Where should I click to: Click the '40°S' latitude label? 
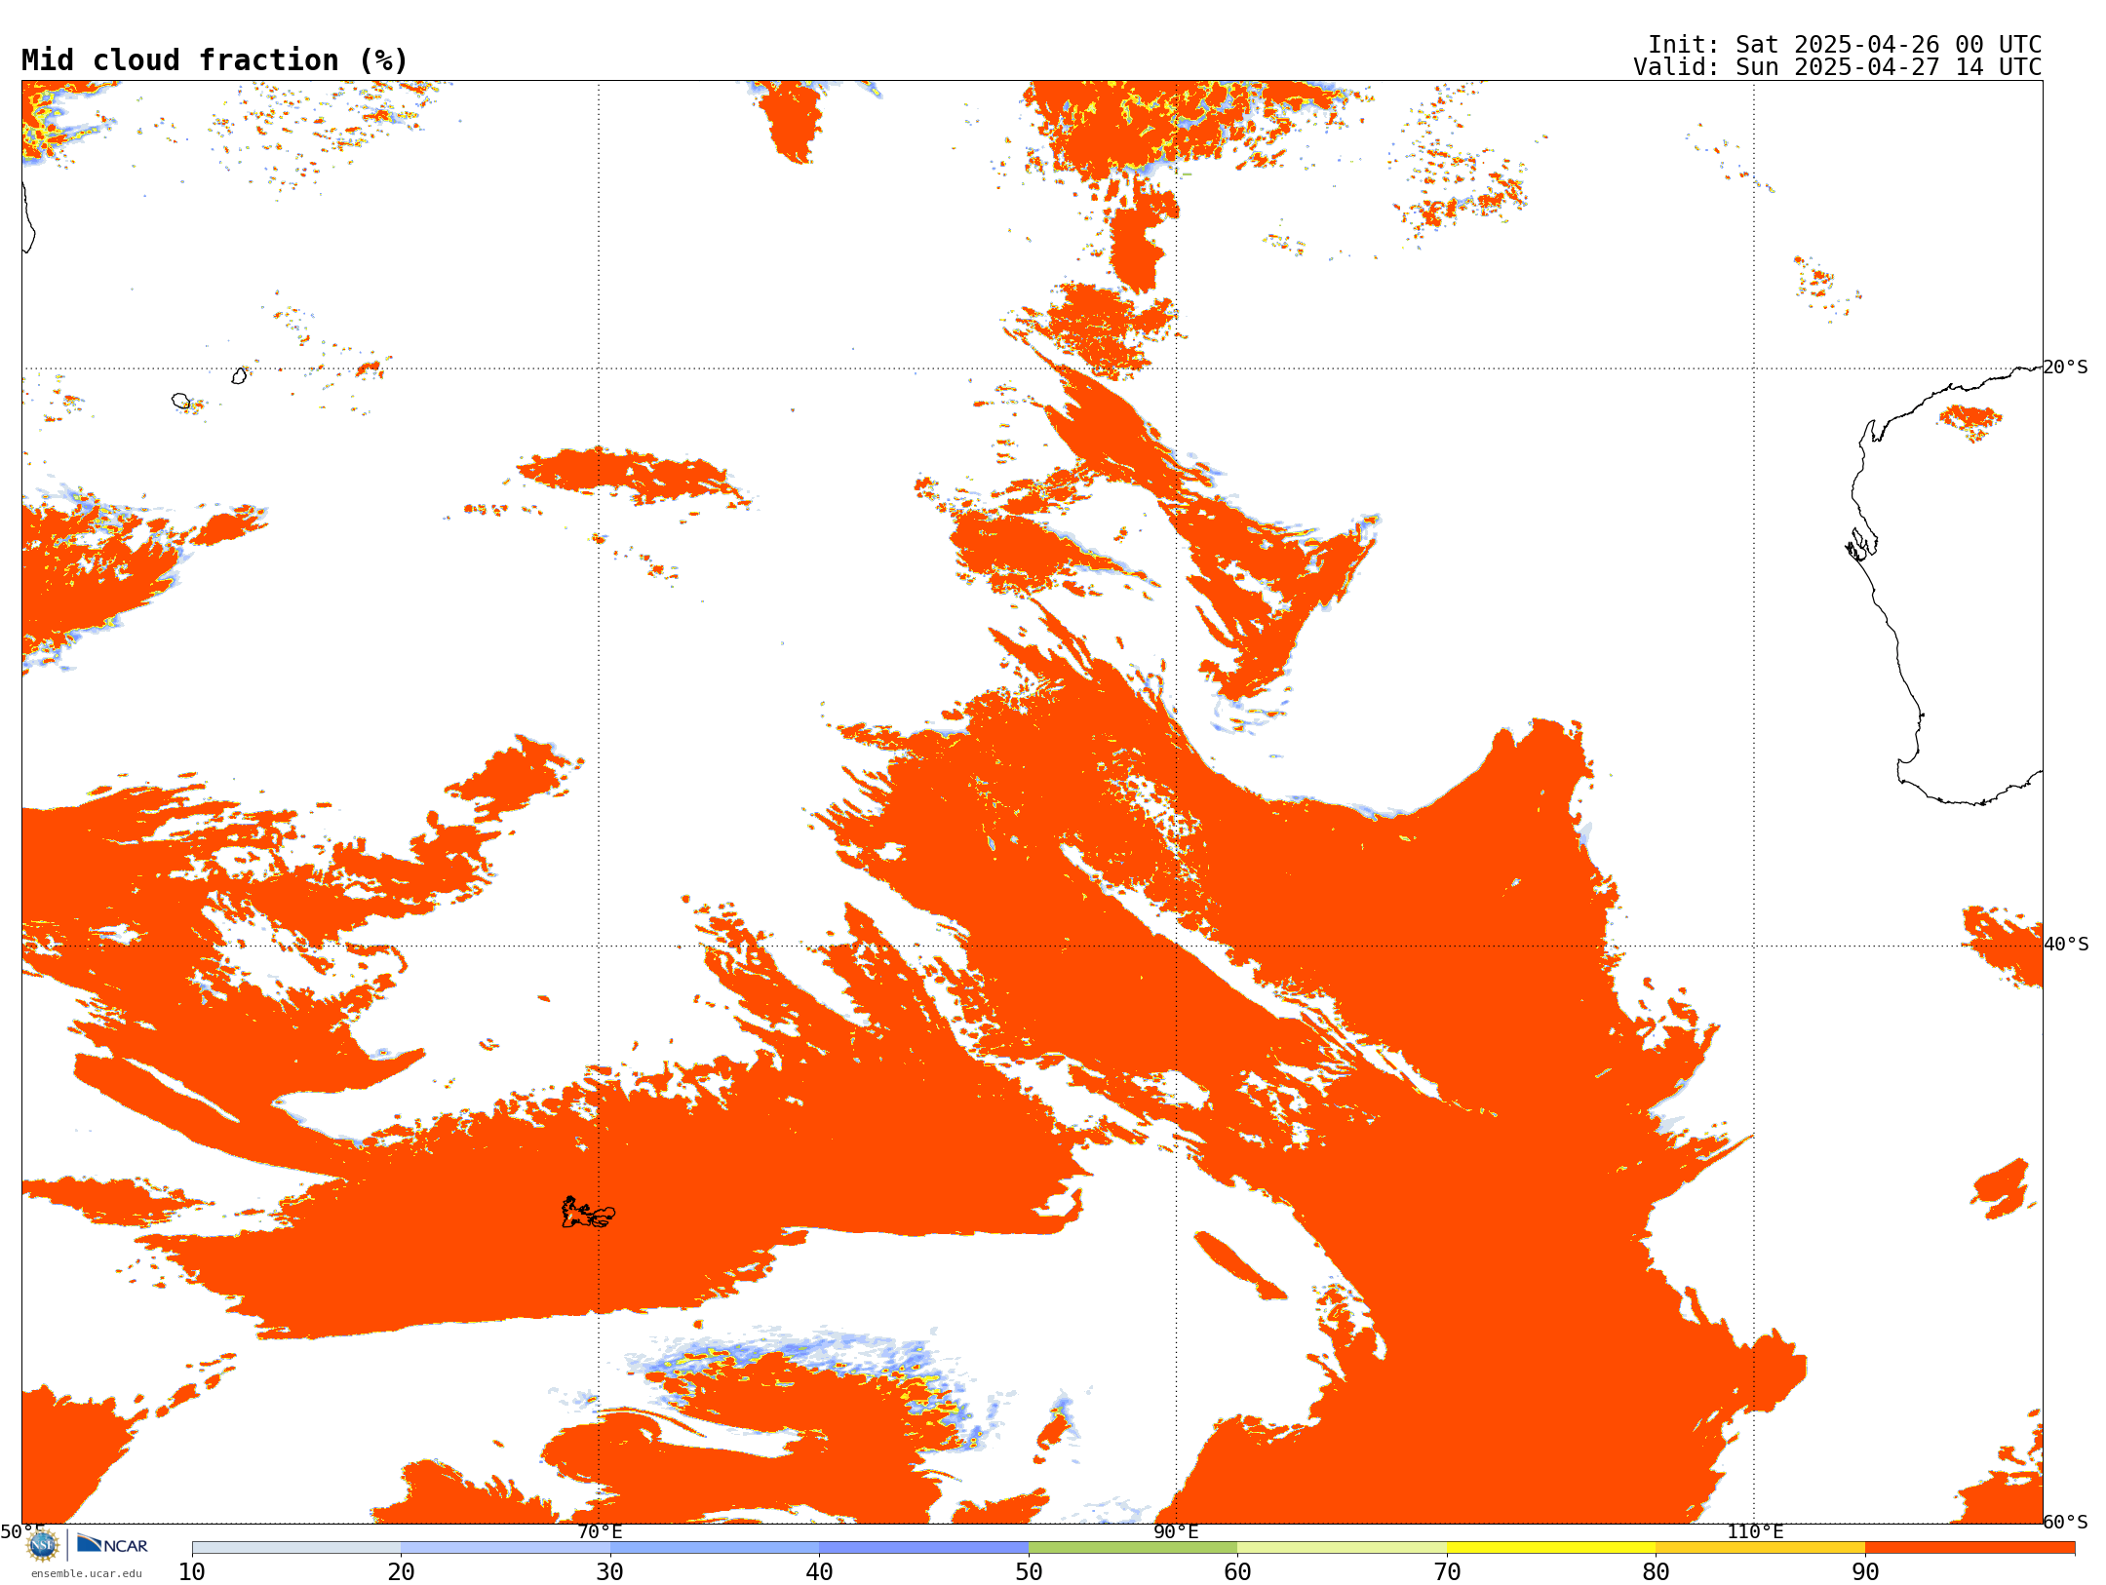pyautogui.click(x=2066, y=945)
